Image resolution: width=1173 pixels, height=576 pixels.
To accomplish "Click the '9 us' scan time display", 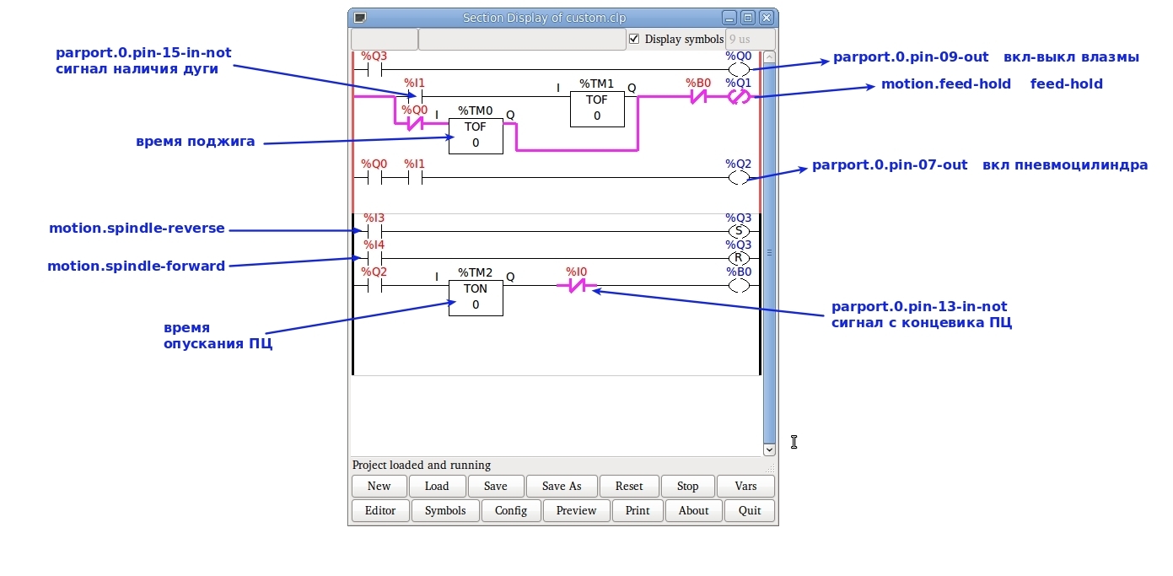I will click(750, 39).
